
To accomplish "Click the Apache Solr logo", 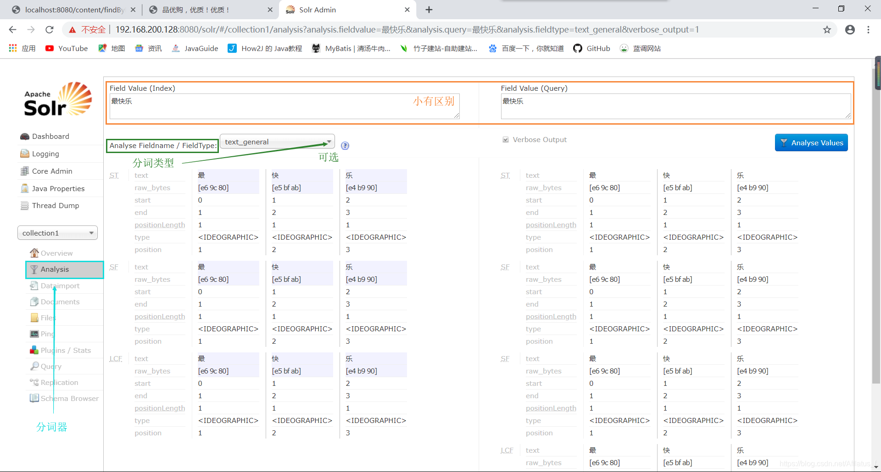I will point(58,99).
